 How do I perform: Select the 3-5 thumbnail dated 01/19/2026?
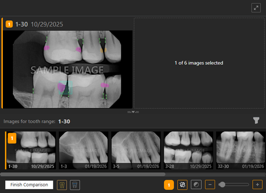[x=136, y=151]
